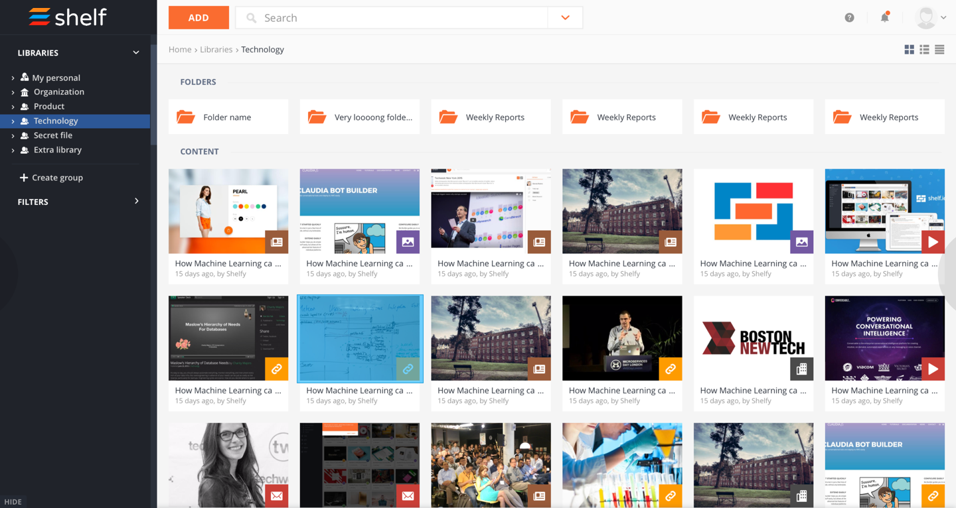The image size is (956, 508).
Task: Play the shelf.io iMac video card
Action: tap(933, 242)
